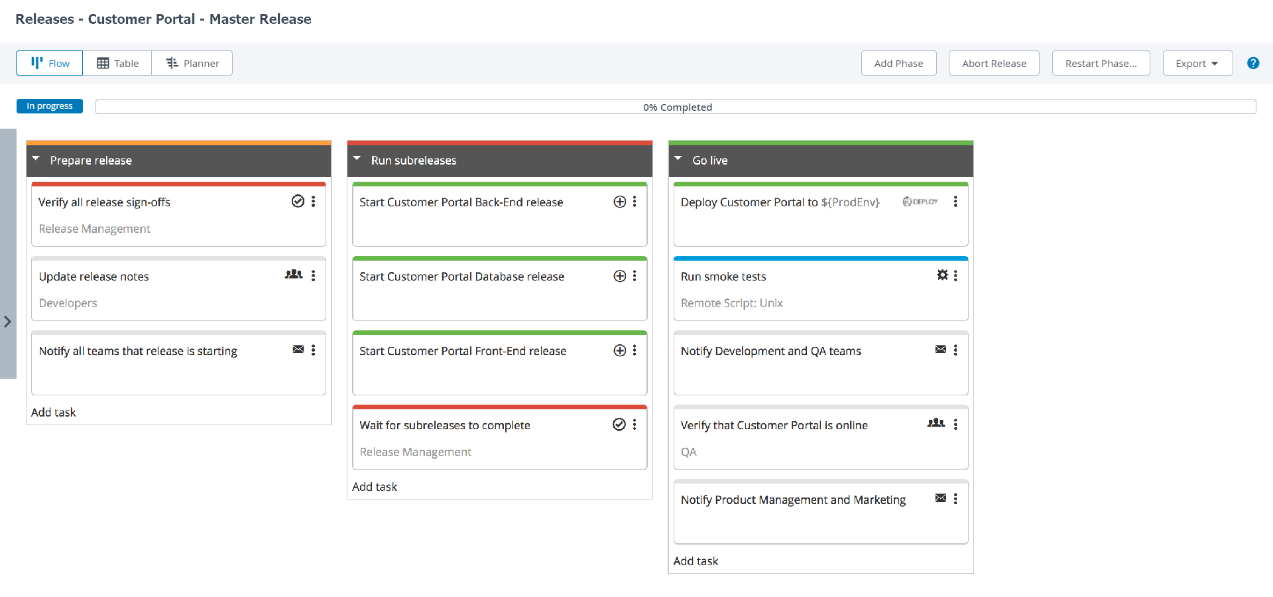Click the gate icon on Verify all release sign-offs
1273x597 pixels.
click(298, 201)
